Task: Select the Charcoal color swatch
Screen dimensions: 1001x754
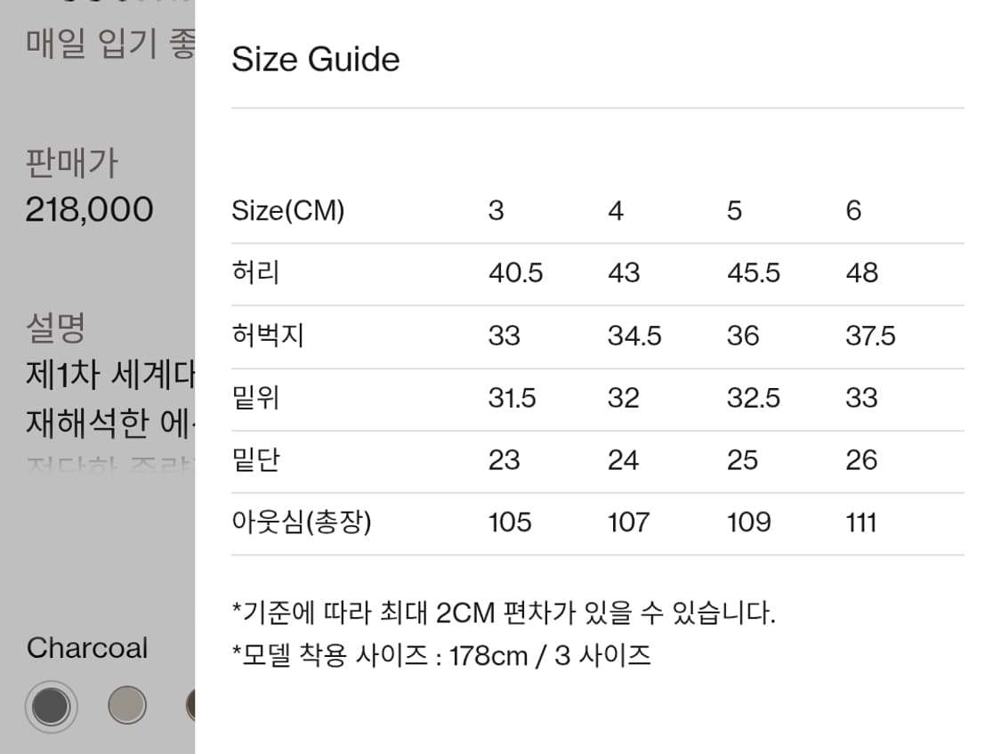Action: tap(51, 706)
